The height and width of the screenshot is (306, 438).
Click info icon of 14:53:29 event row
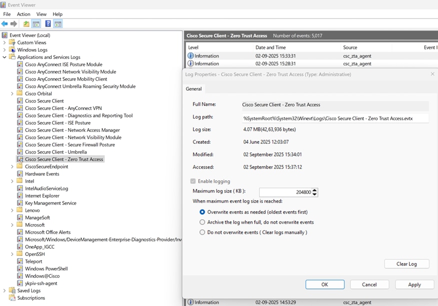point(191,302)
